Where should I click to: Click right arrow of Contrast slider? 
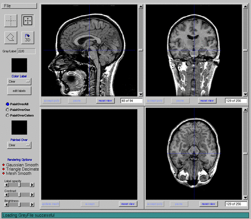tap(32, 195)
